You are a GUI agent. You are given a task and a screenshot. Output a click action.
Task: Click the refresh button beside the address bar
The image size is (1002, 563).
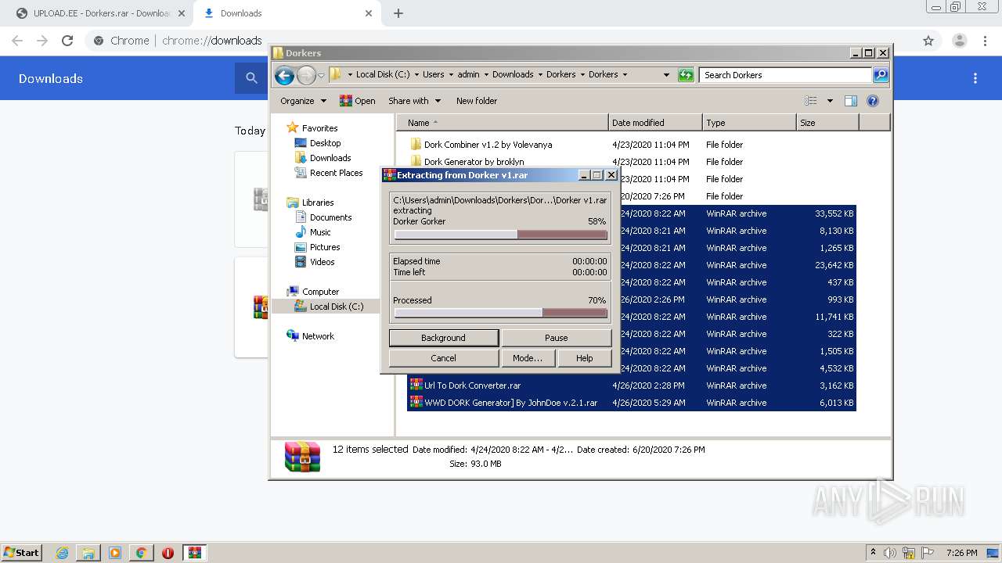pos(686,75)
